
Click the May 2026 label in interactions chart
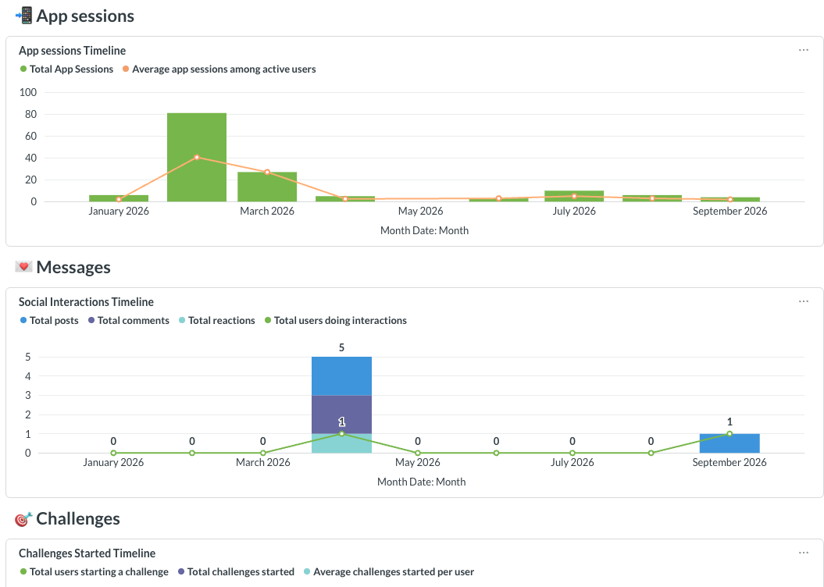[418, 463]
